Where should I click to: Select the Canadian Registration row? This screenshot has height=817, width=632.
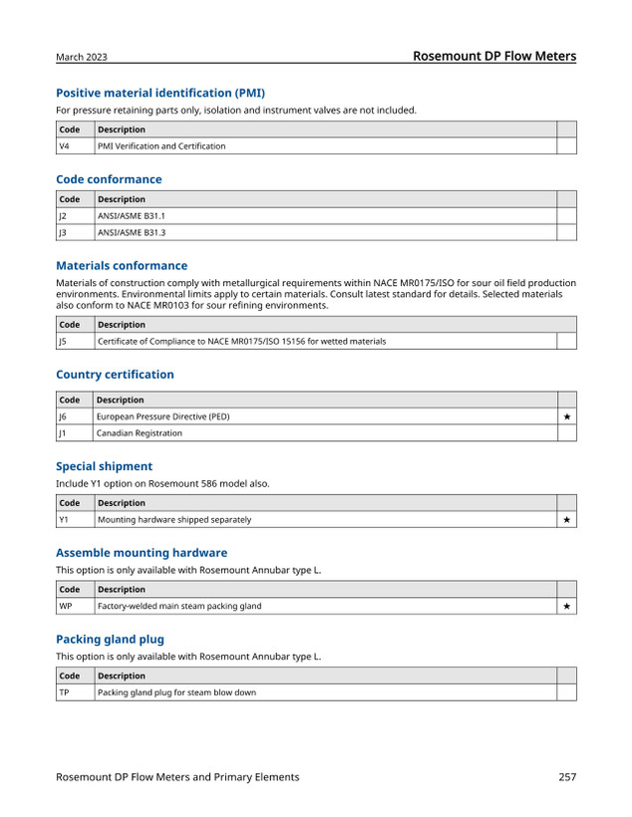pyautogui.click(x=316, y=433)
